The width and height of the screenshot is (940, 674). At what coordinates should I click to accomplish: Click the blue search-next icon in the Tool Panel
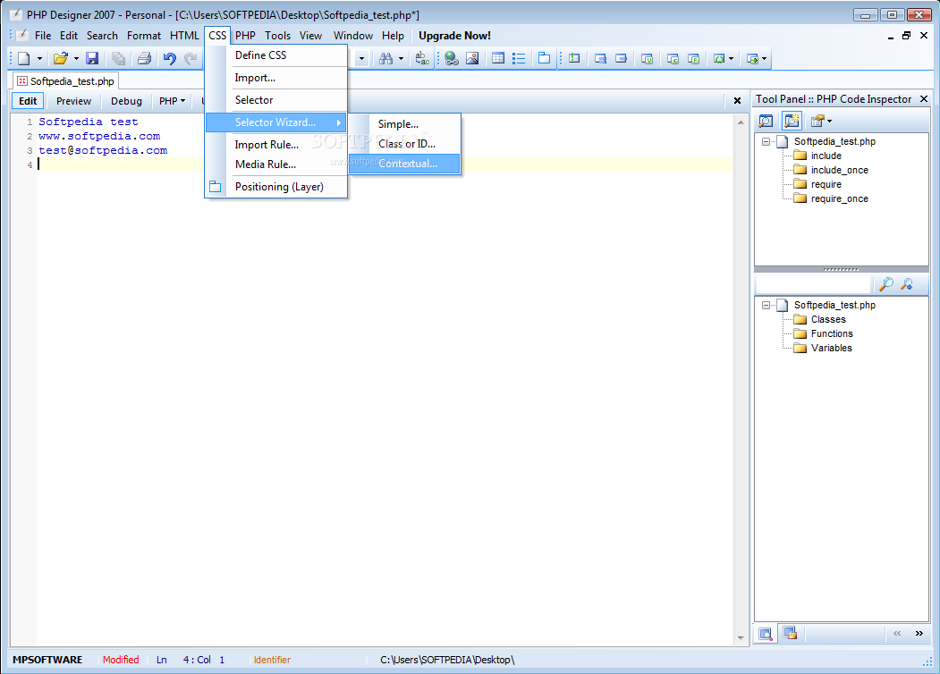906,284
